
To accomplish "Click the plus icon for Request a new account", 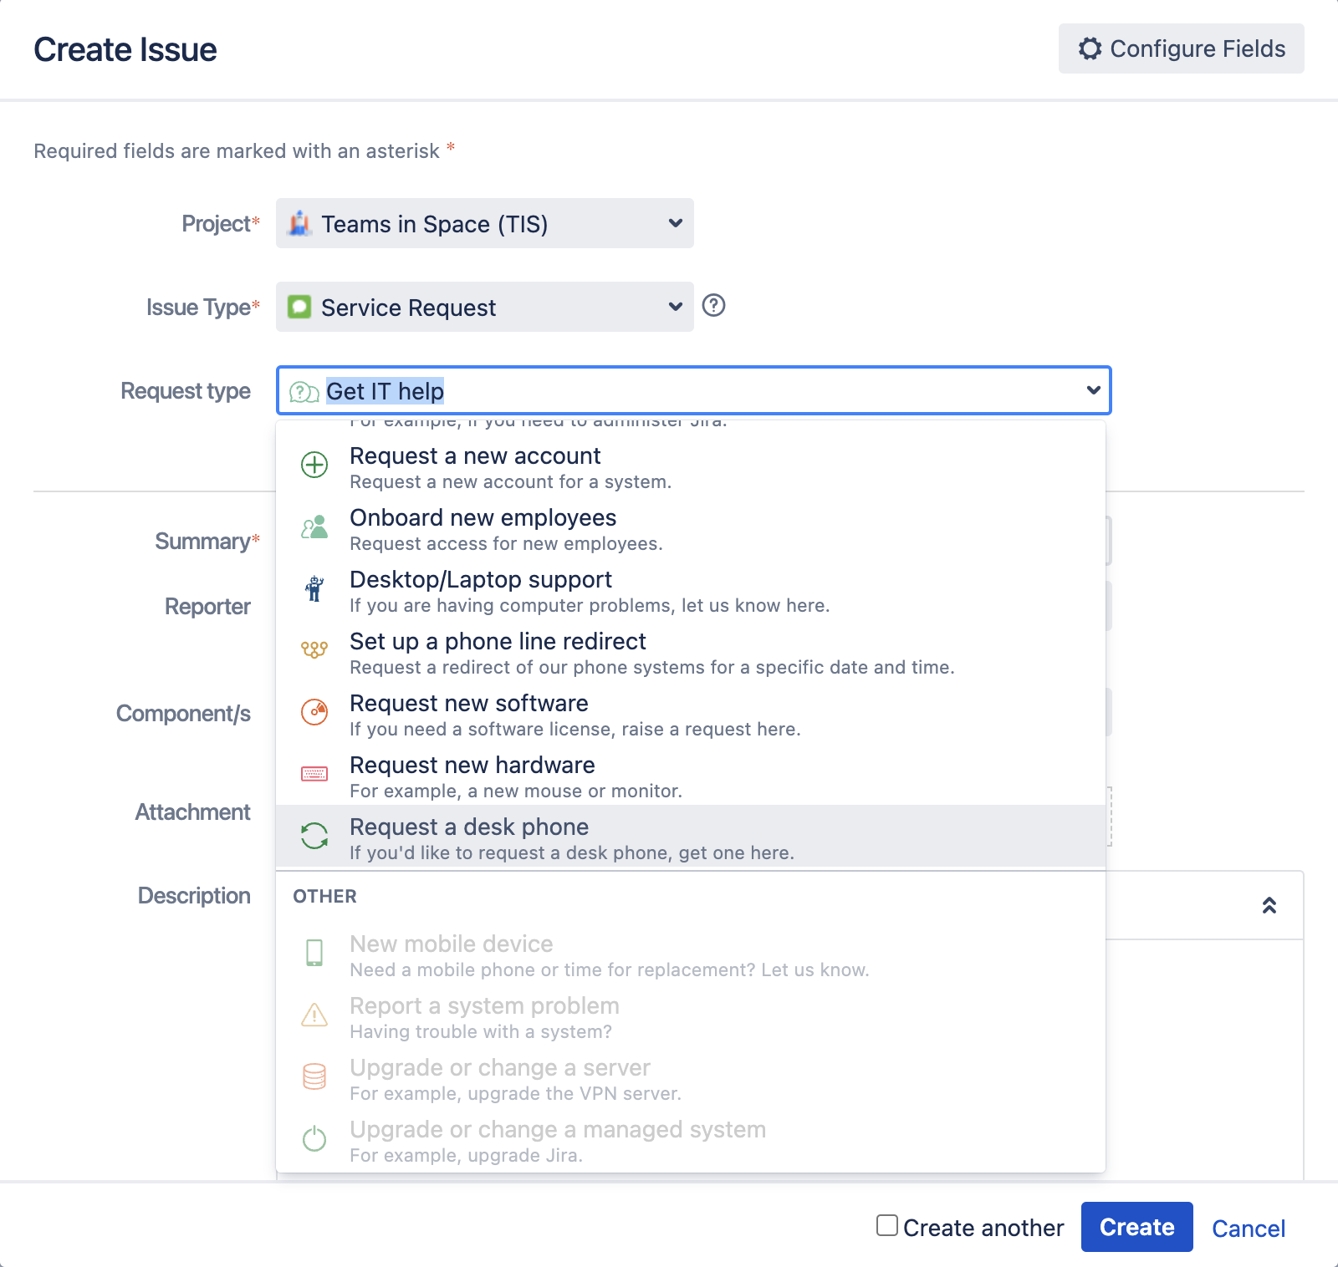I will (x=314, y=465).
